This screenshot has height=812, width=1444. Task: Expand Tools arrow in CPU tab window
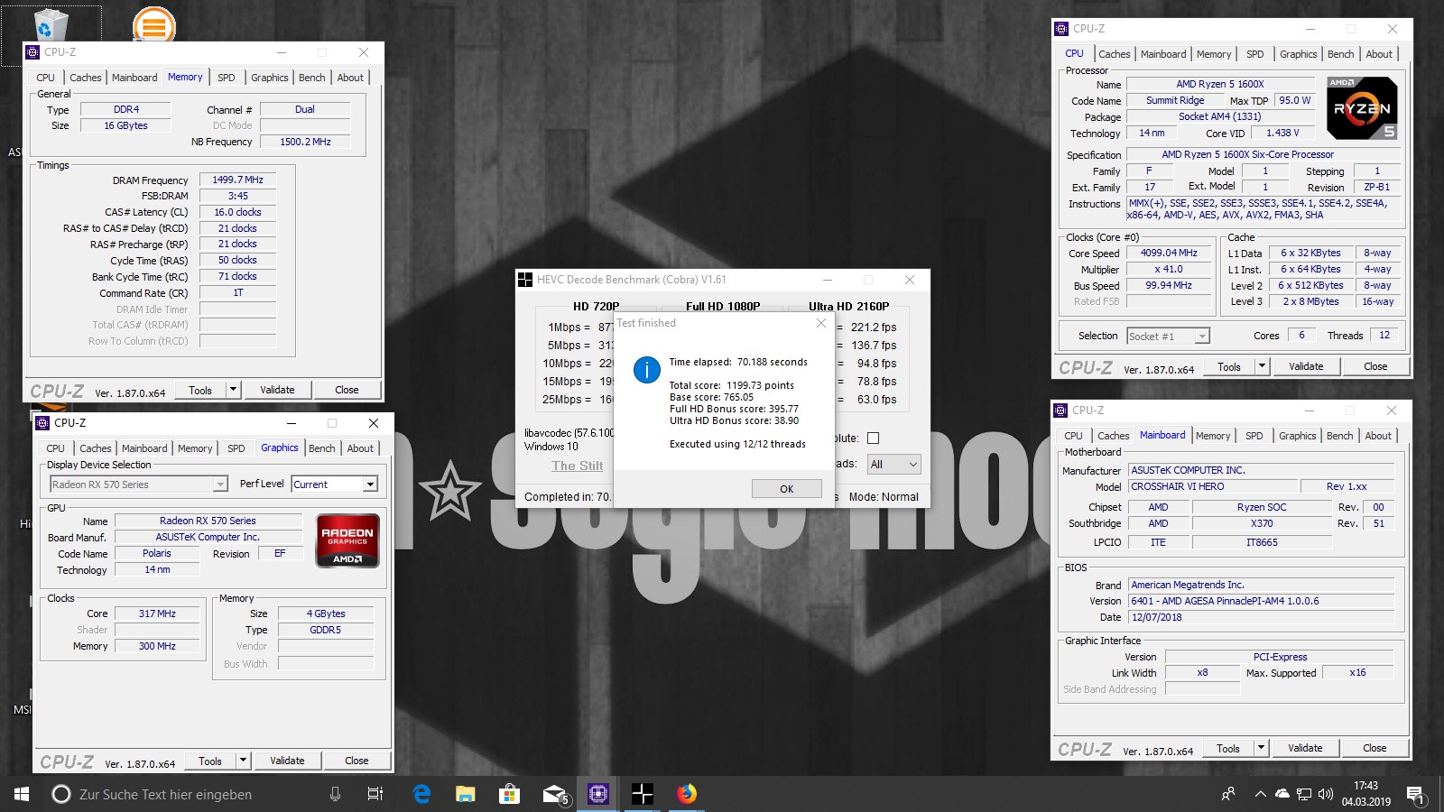point(1263,366)
